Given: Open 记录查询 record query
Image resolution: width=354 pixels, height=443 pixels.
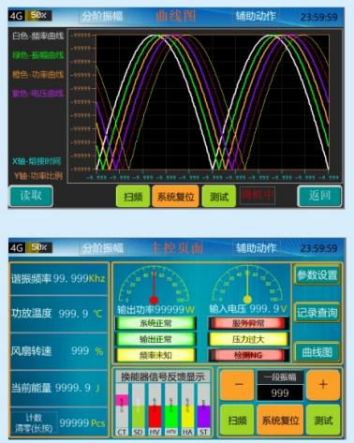Looking at the screenshot, I should 317,313.
